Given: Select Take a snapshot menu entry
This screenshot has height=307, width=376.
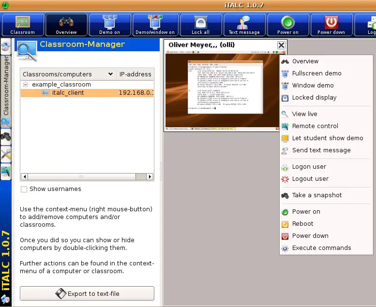Looking at the screenshot, I should pyautogui.click(x=326, y=195).
